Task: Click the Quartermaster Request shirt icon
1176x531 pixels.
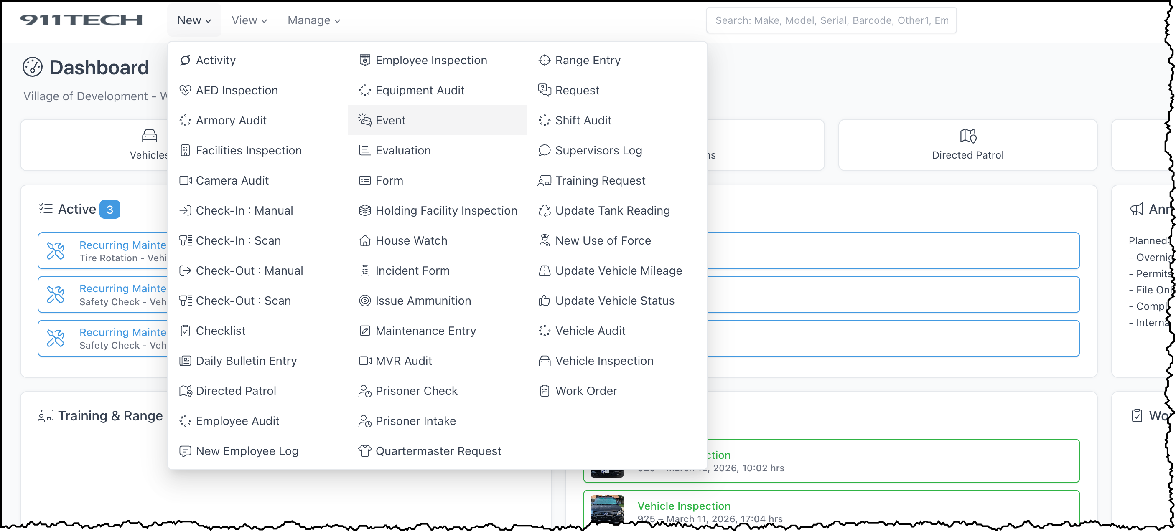Action: pos(364,451)
